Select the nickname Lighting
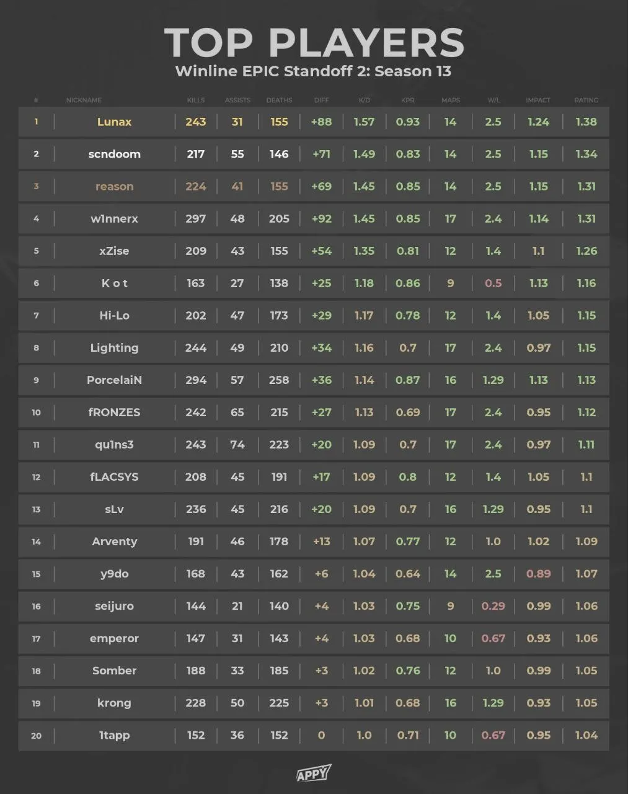This screenshot has height=794, width=628. point(114,348)
